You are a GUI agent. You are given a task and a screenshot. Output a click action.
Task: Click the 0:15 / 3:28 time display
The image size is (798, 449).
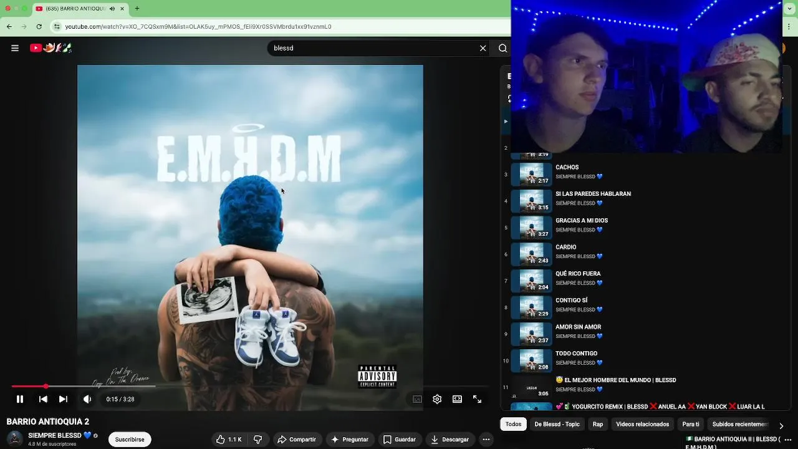pos(120,399)
